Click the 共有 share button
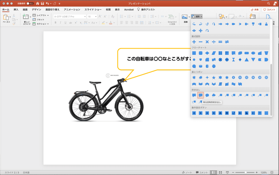The width and height of the screenshot is (279, 175). [x=255, y=10]
